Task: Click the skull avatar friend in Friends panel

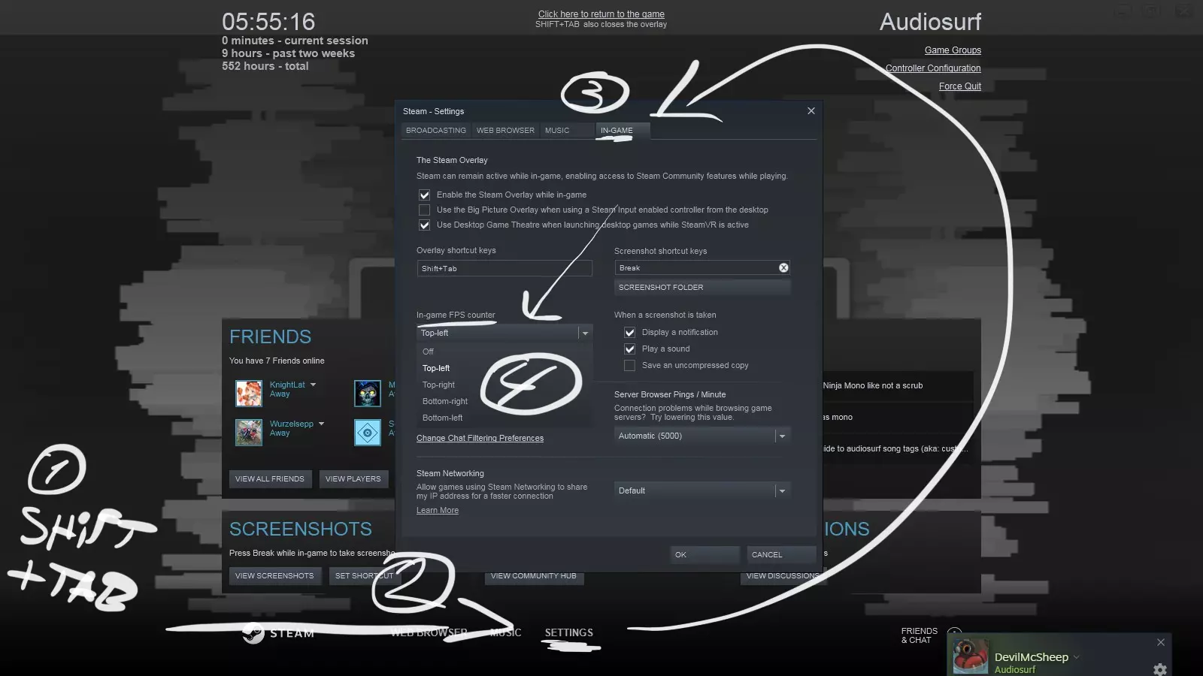Action: click(368, 393)
